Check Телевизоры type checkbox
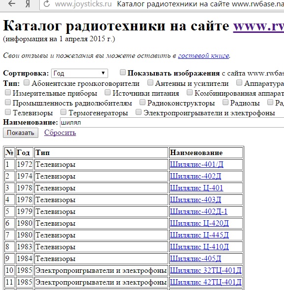This screenshot has height=290, width=284. [7, 112]
